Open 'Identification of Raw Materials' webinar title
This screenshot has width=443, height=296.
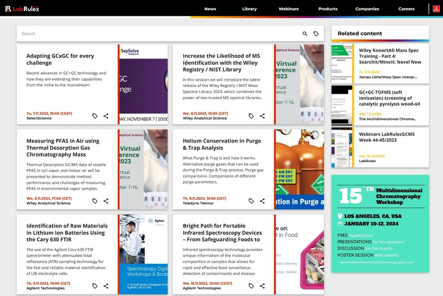tap(67, 233)
